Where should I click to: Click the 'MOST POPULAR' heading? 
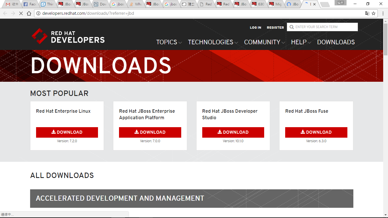click(59, 93)
